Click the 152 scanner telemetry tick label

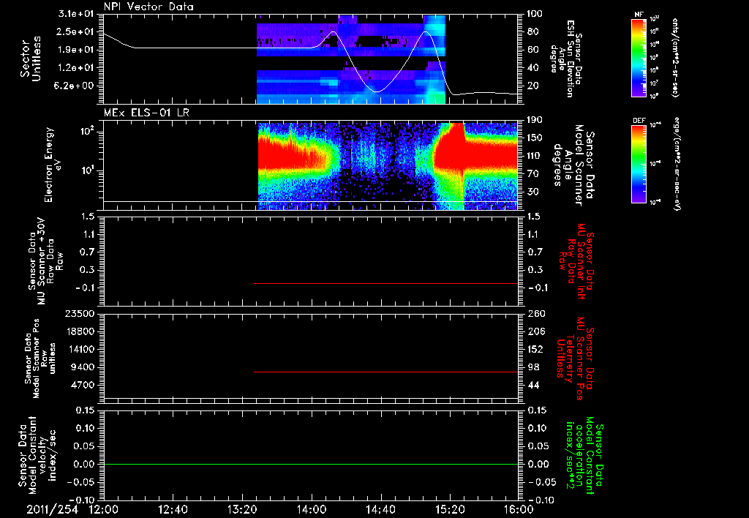point(535,349)
